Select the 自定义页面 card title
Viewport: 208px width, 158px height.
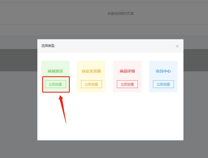(91, 71)
